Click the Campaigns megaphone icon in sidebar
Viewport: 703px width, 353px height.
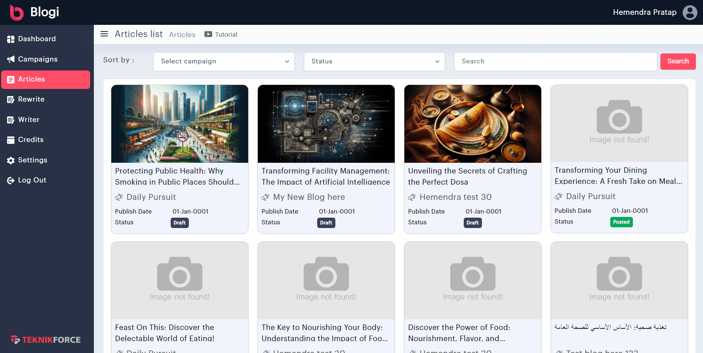click(11, 59)
